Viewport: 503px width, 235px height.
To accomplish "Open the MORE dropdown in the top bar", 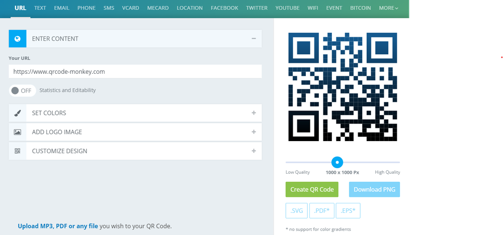I will 388,8.
